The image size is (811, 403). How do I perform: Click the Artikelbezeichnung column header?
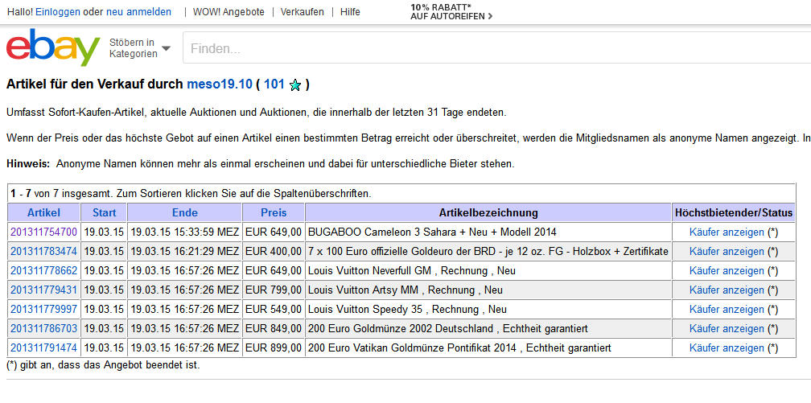click(488, 212)
